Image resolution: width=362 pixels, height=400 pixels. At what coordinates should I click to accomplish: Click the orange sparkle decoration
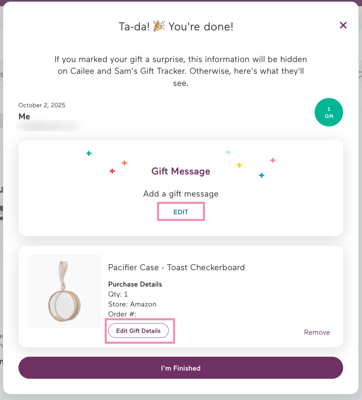125,163
